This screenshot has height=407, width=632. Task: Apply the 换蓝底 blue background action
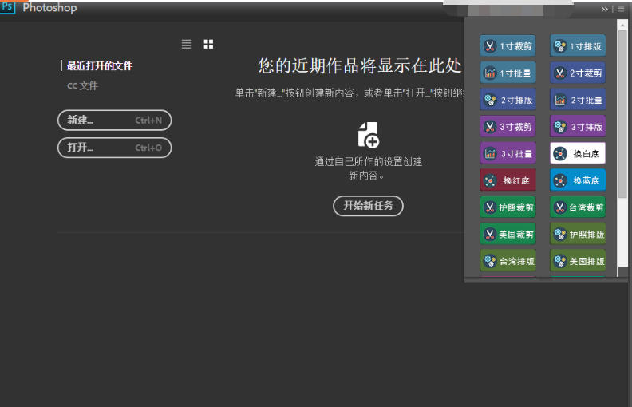[x=578, y=180]
